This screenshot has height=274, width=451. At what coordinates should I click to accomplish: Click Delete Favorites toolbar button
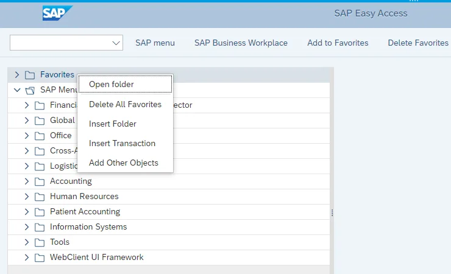pos(418,43)
